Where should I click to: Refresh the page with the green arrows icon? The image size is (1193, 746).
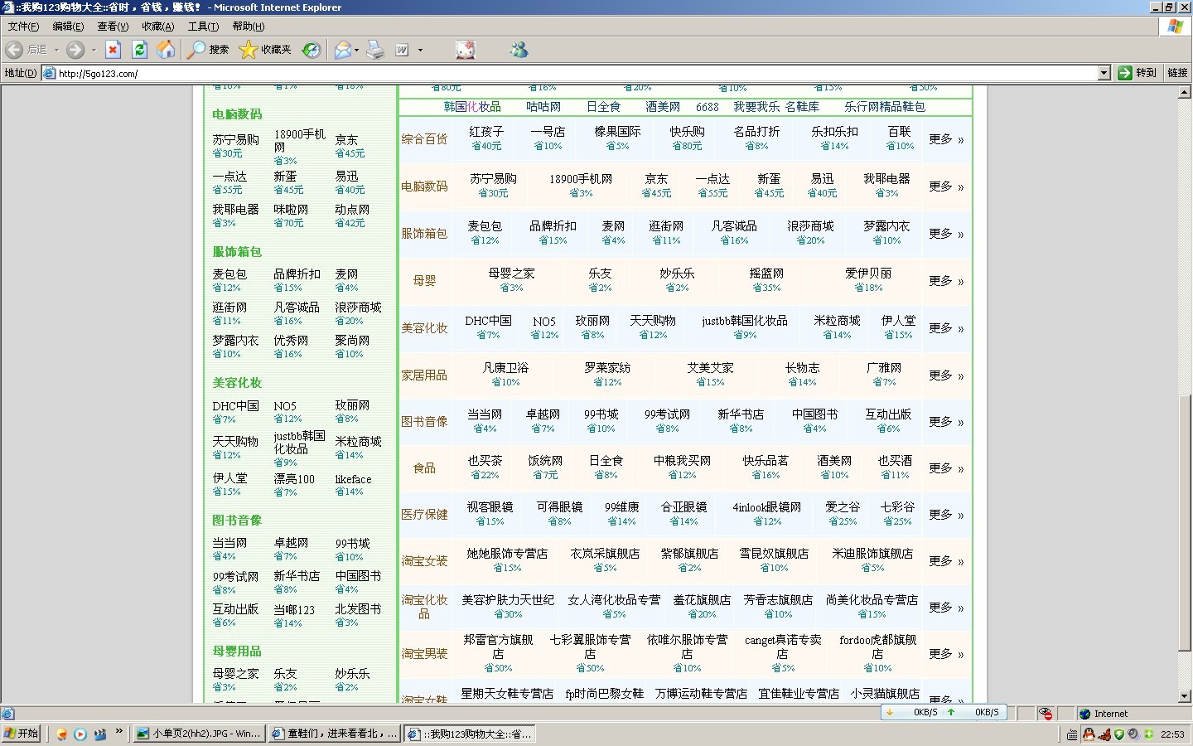coord(140,50)
